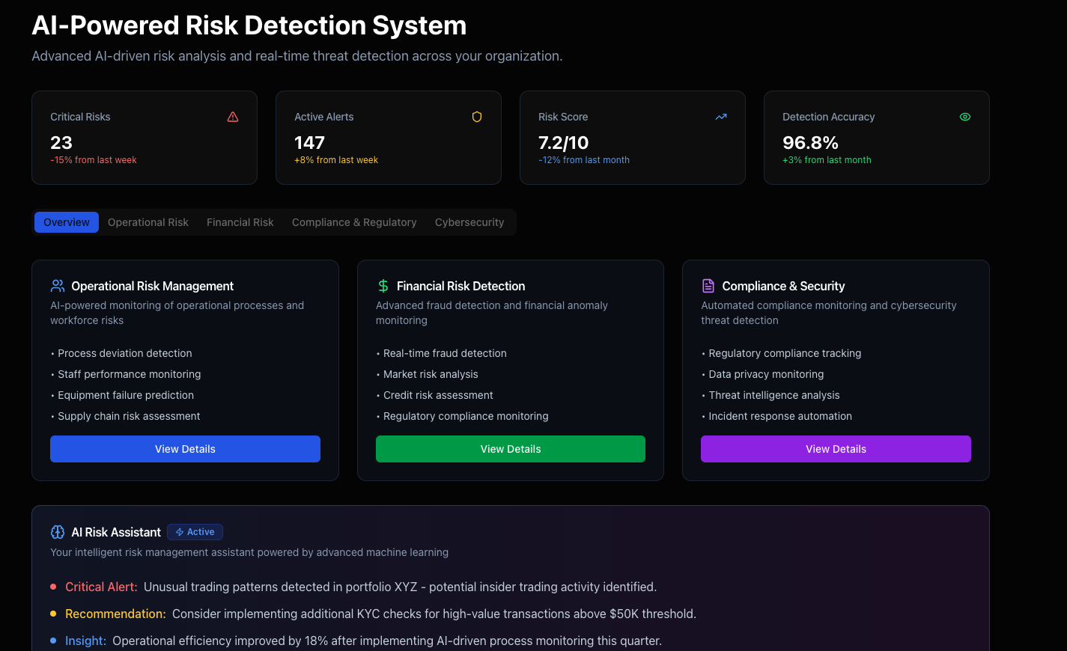Click the blue indicator beside Insight

(52, 641)
